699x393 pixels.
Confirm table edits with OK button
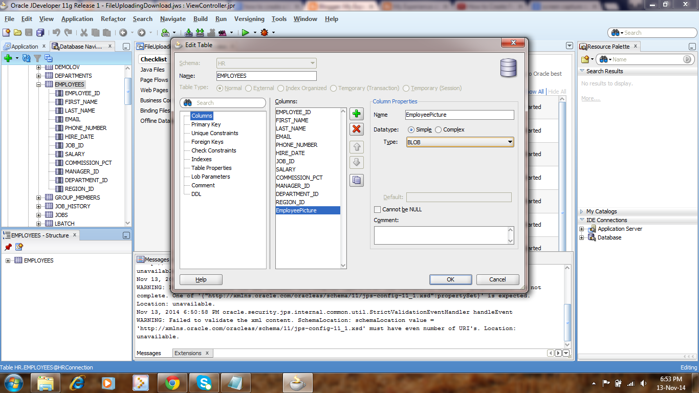450,279
